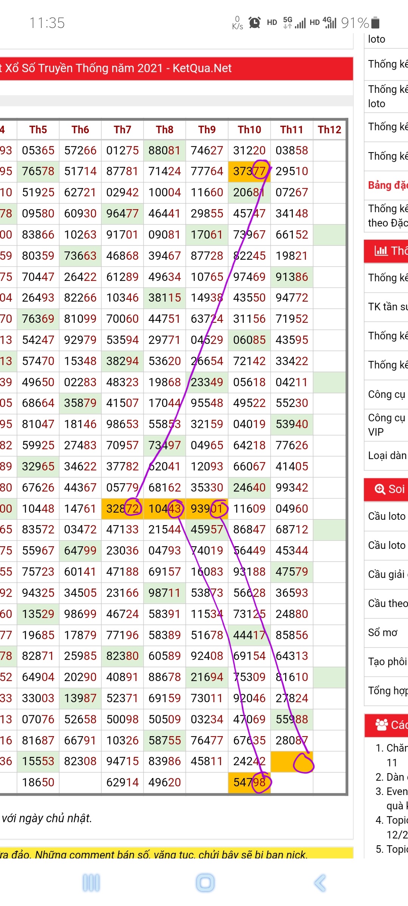Select the Th11 column header
Screen dimensions: 408x906
[x=292, y=130]
